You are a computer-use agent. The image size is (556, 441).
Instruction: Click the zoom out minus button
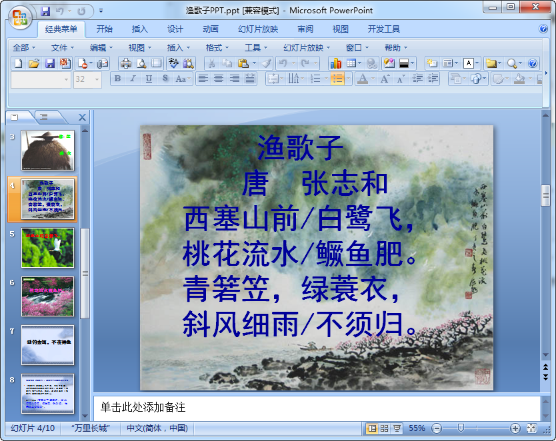coord(437,428)
